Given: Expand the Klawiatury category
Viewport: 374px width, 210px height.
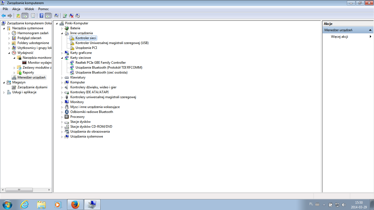Looking at the screenshot, I should [x=62, y=78].
